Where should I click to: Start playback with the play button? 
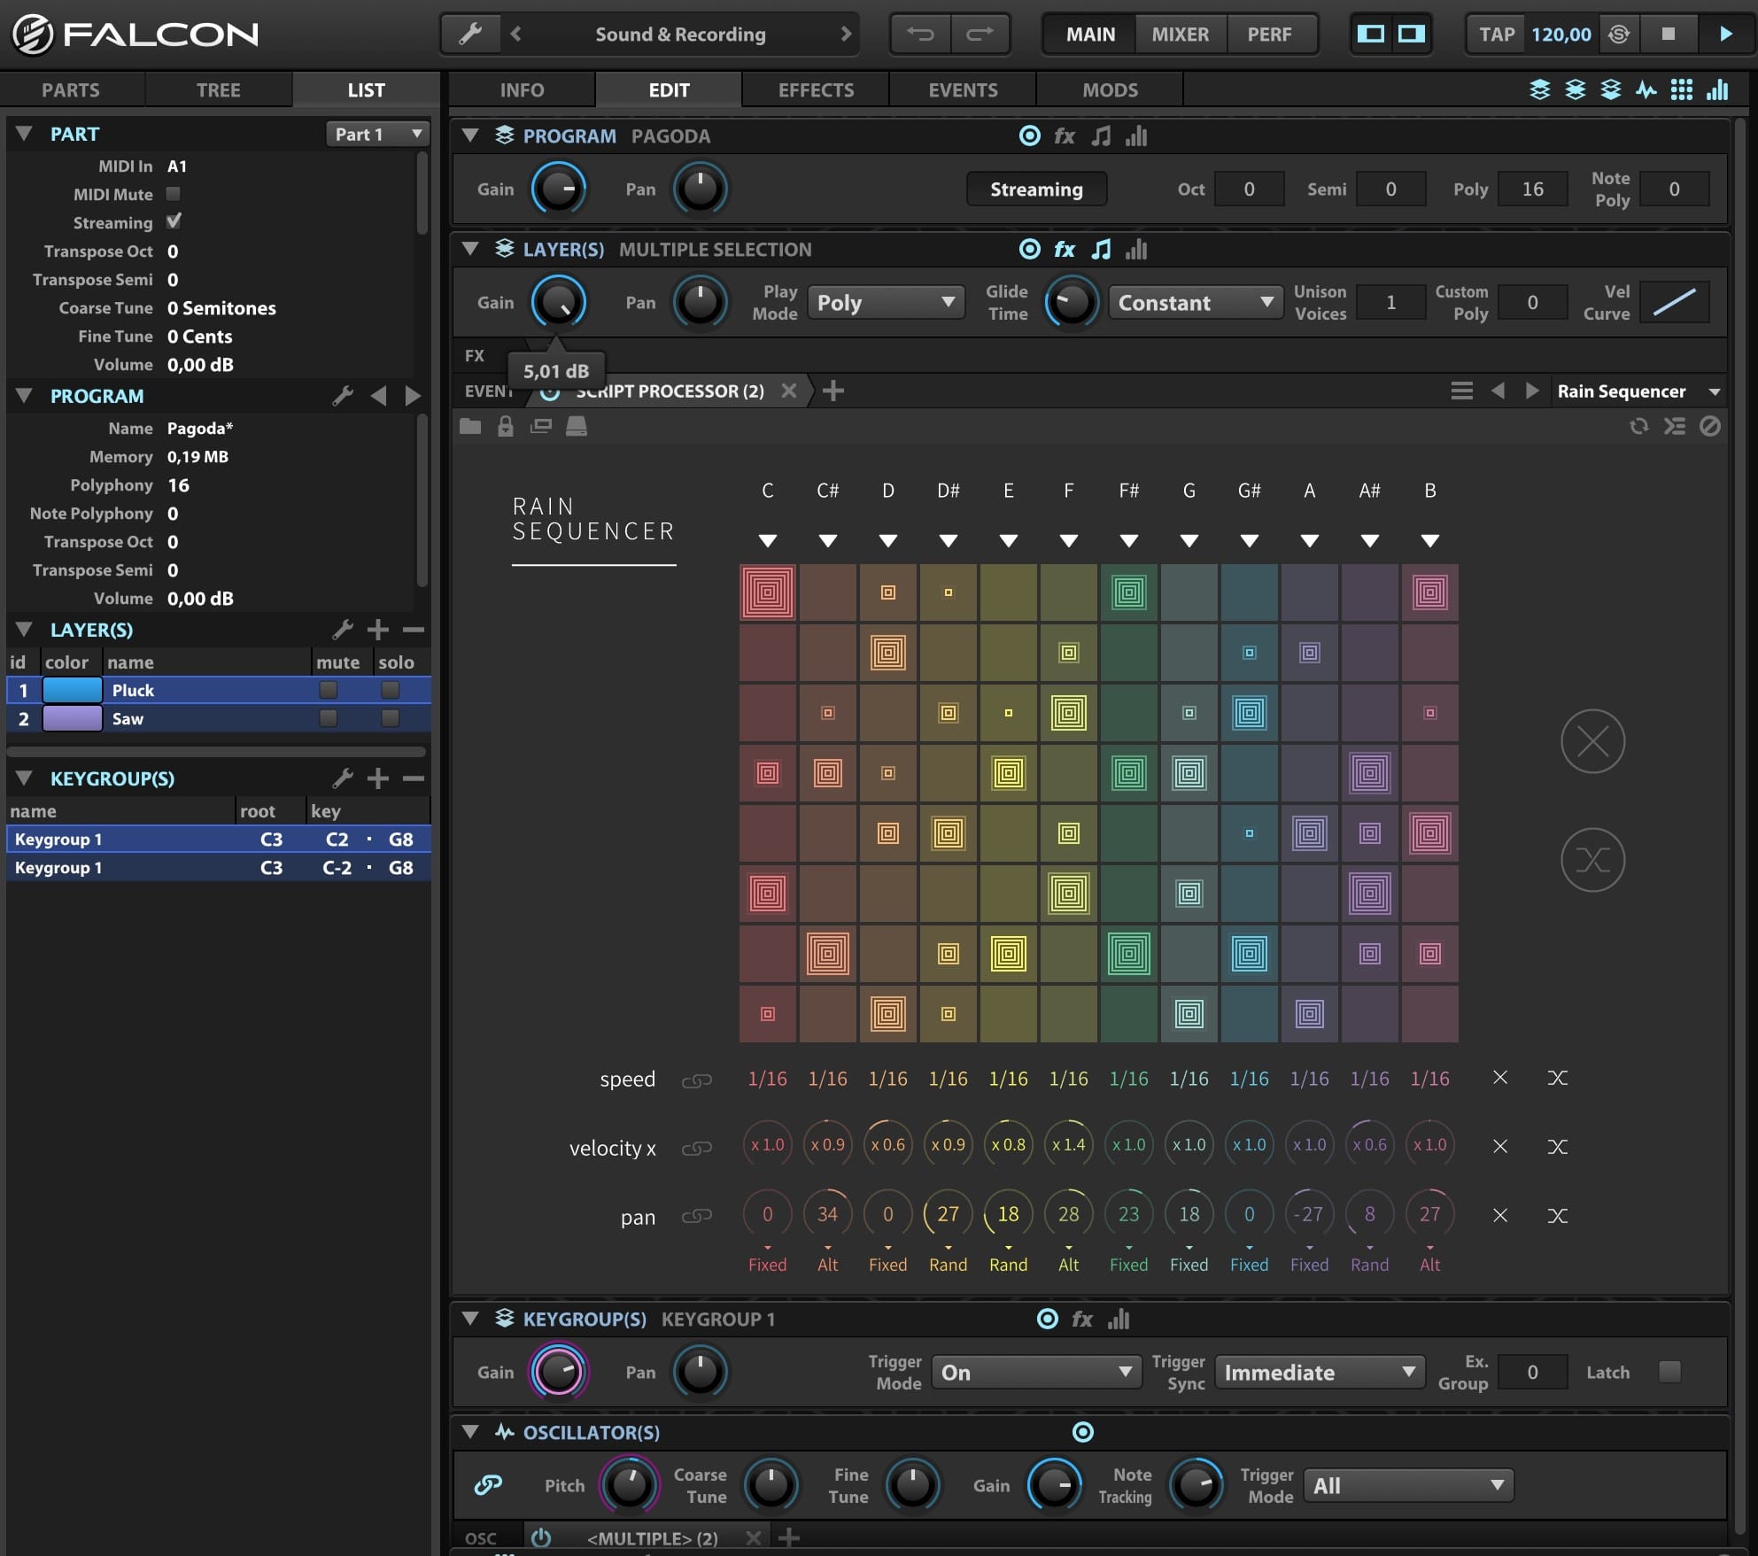pos(1725,35)
